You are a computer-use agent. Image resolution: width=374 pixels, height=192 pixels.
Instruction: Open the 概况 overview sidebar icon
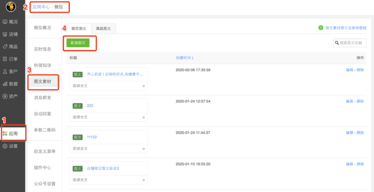tap(5, 22)
